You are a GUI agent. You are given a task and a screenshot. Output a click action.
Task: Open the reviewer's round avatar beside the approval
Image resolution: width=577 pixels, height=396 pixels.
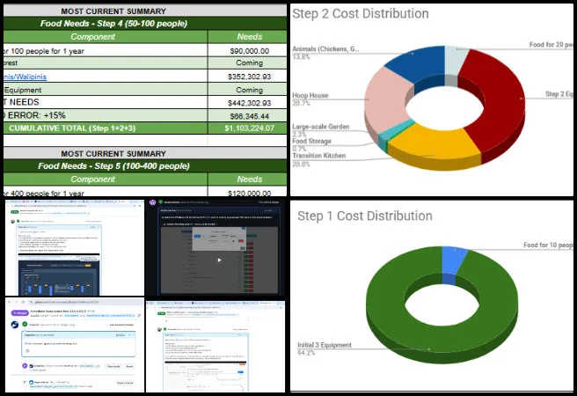tap(15, 325)
